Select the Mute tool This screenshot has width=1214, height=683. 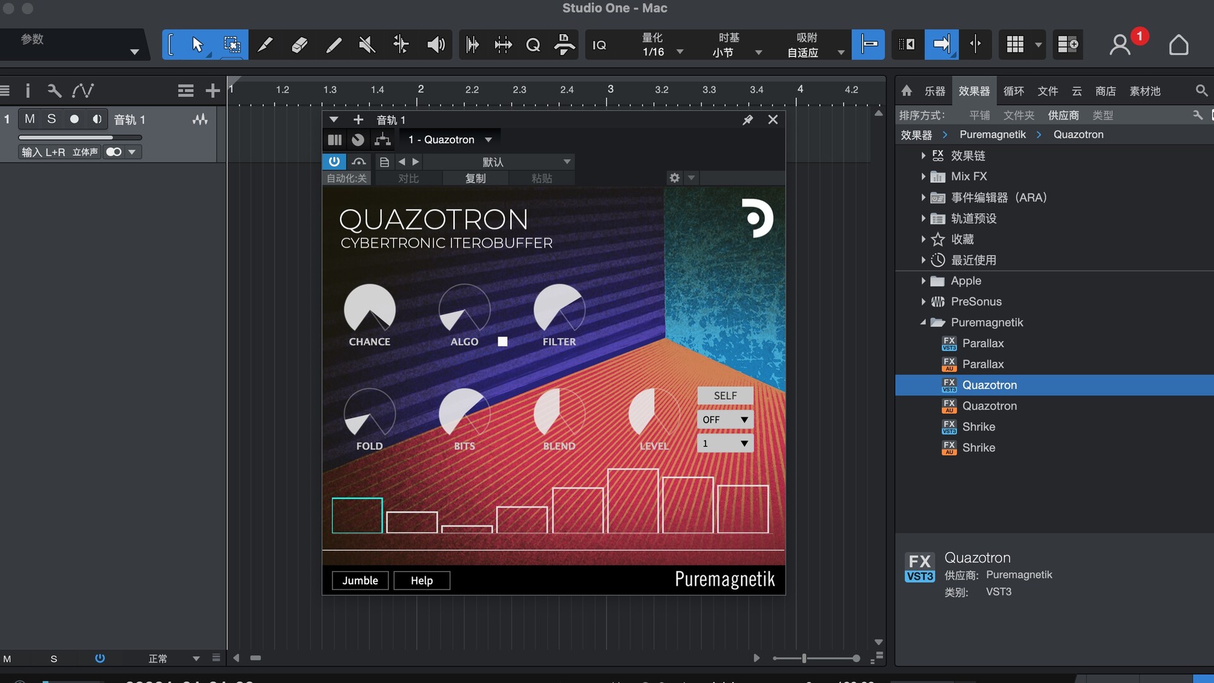click(367, 45)
